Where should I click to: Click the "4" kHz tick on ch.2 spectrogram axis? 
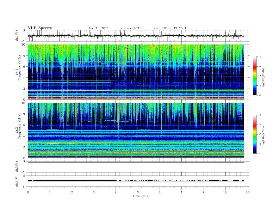(x=24, y=136)
